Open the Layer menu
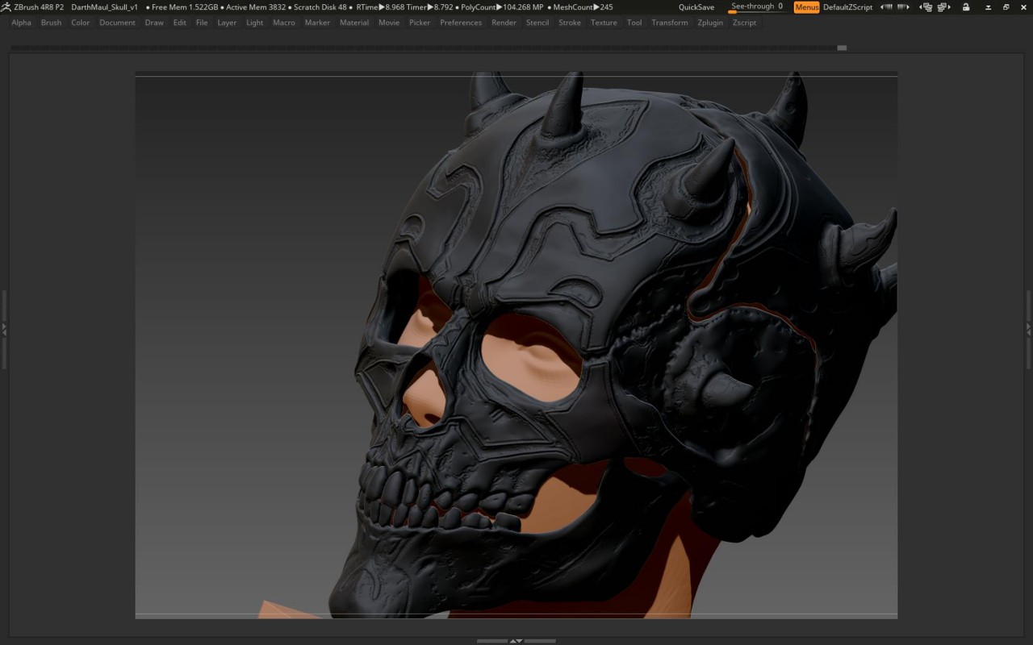The image size is (1033, 645). pyautogui.click(x=227, y=23)
